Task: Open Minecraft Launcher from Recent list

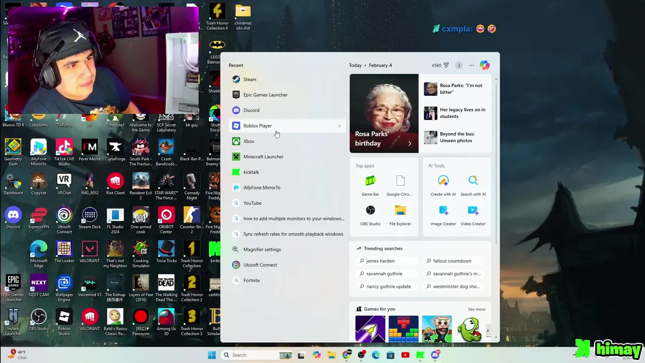Action: pyautogui.click(x=287, y=157)
